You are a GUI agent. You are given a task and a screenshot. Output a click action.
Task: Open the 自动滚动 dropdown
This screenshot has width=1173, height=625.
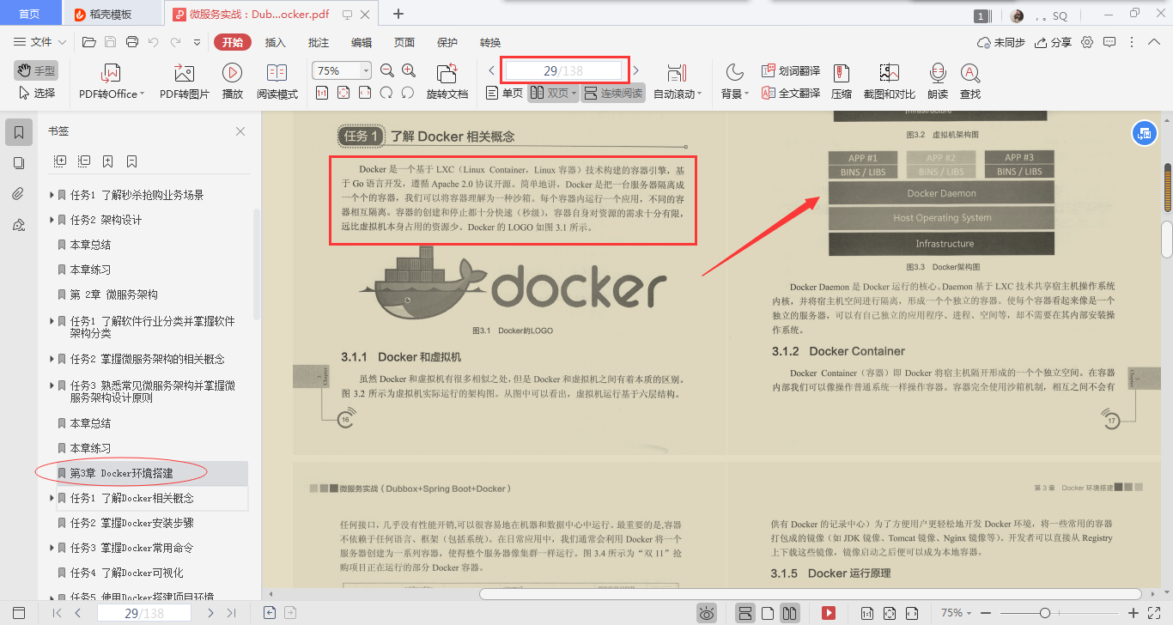(x=678, y=94)
